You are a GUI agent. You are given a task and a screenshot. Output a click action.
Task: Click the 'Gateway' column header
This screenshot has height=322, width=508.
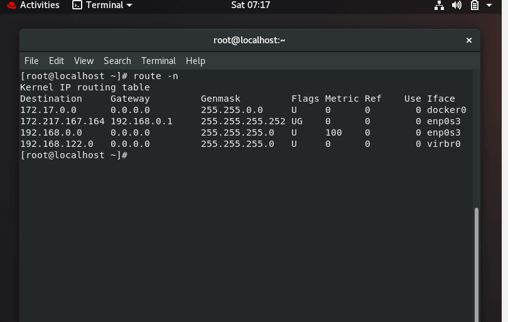[x=130, y=99]
